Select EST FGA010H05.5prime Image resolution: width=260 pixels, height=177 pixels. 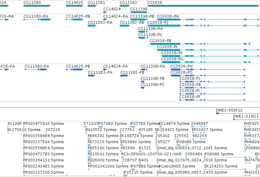pyautogui.click(x=160, y=169)
